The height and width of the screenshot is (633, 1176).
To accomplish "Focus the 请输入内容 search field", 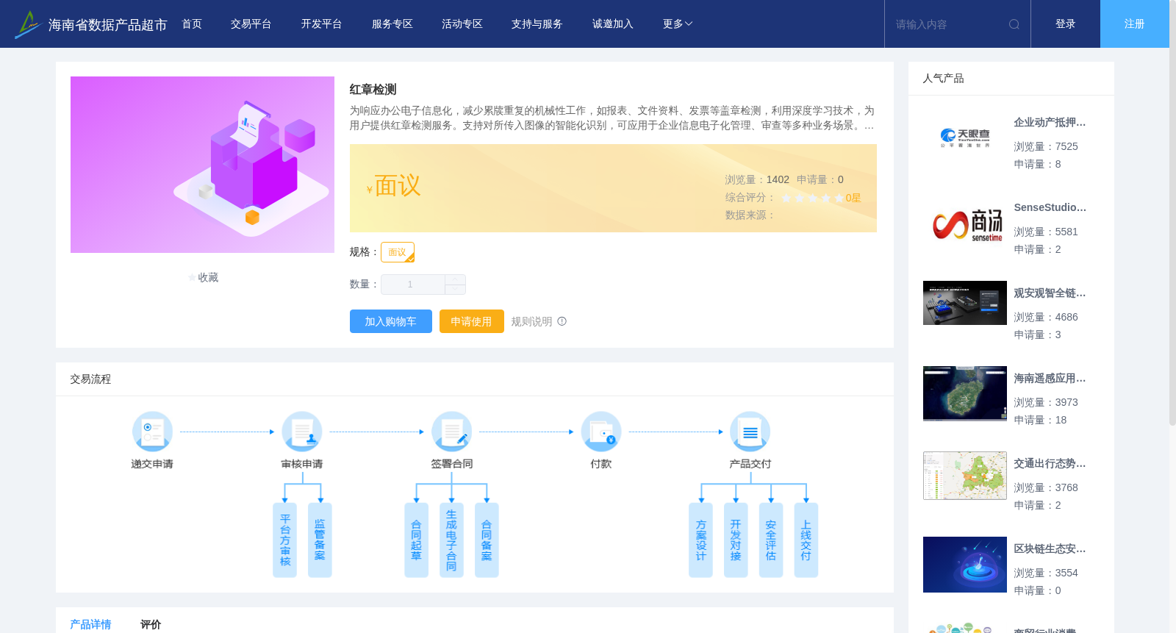I will (x=948, y=24).
